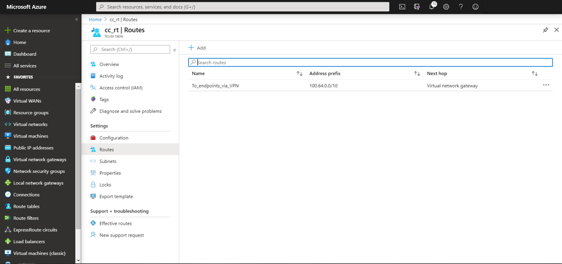Open more options for To_endpoints_via_VPN route
Screen dimensions: 562x264
point(546,85)
